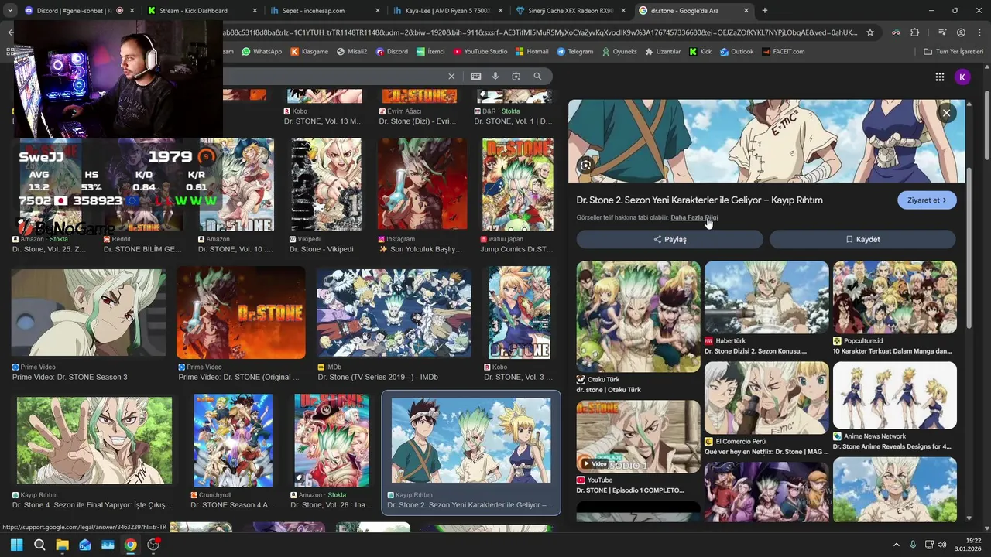
Task: Open the taskbar clock showing 19:22
Action: tap(968, 545)
